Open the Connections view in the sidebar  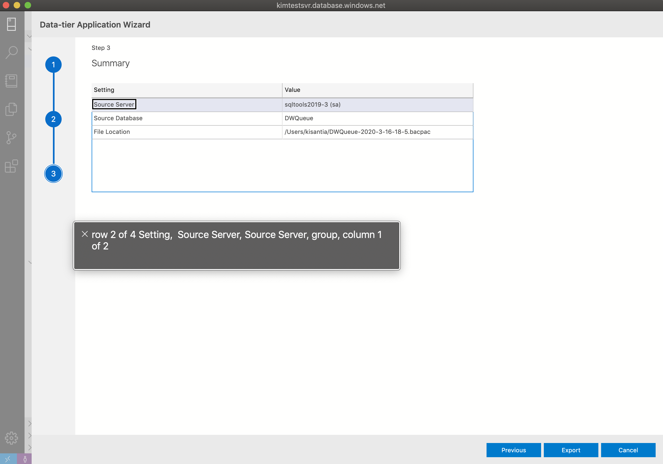[x=11, y=24]
